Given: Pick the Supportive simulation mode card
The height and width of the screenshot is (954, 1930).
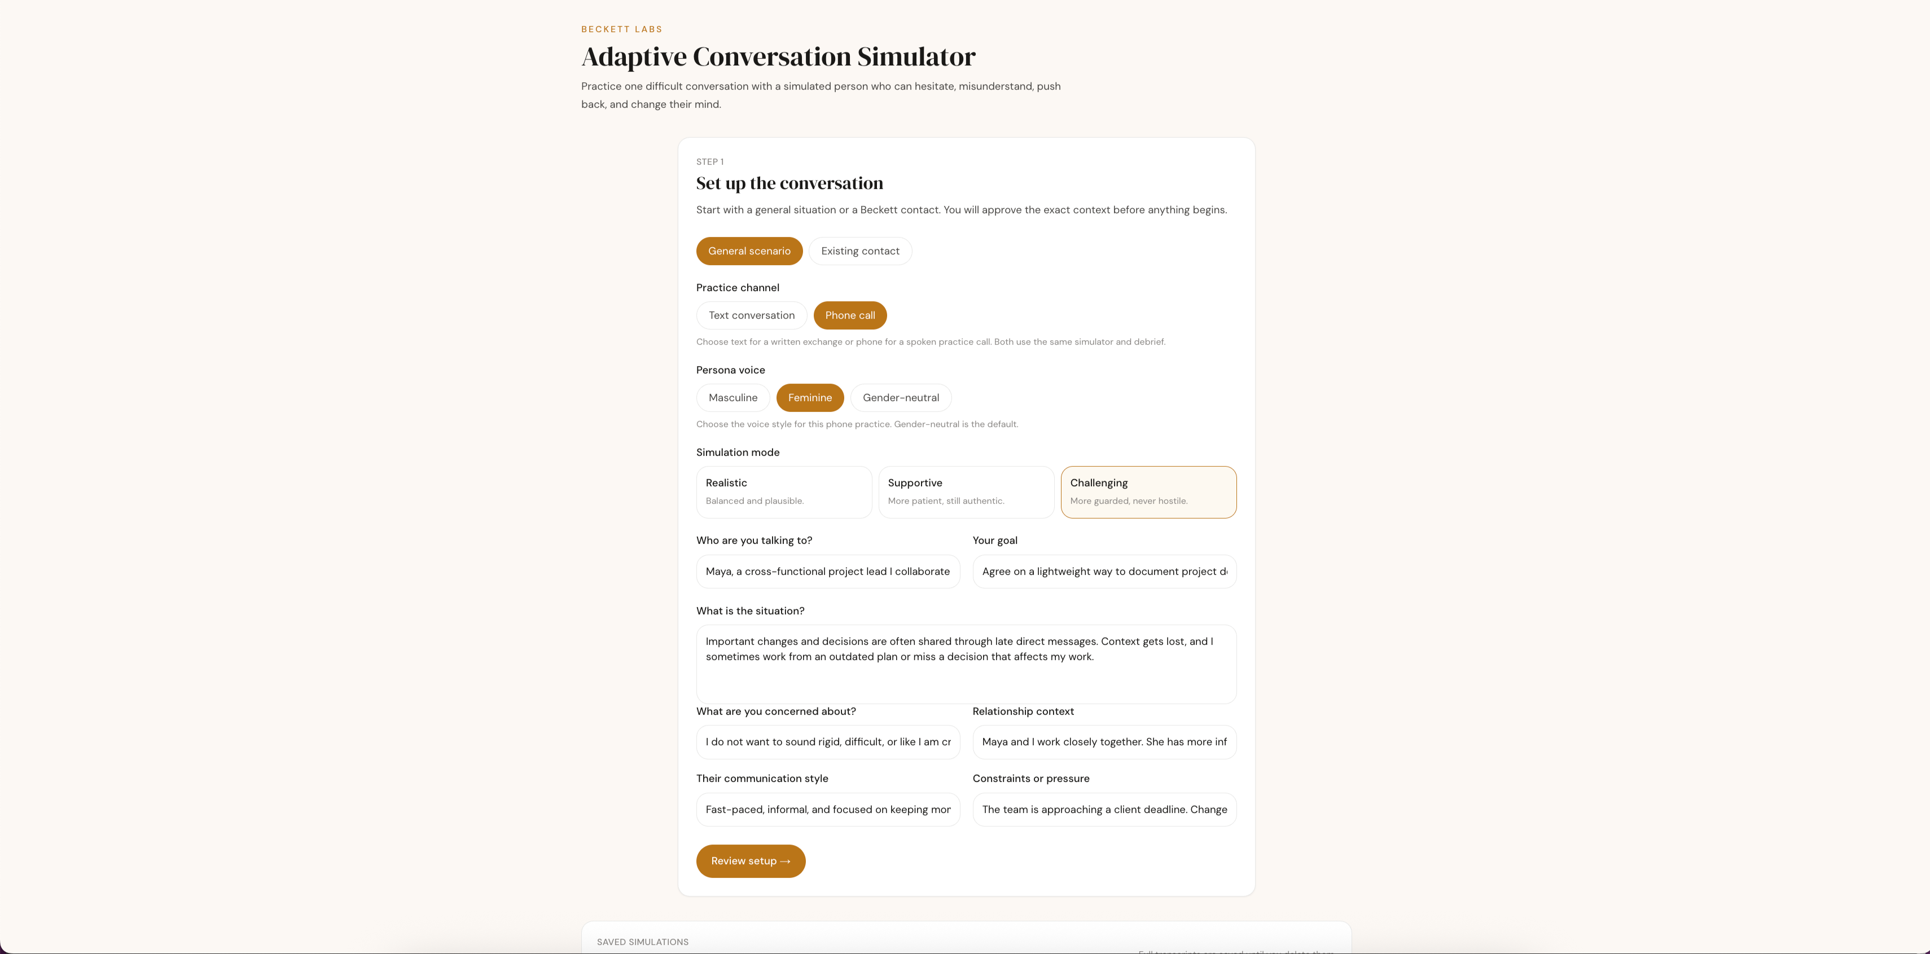Looking at the screenshot, I should (966, 492).
